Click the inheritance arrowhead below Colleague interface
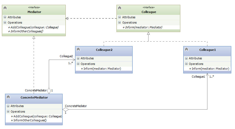Viewport: 235px width, 129px height. coord(149,33)
